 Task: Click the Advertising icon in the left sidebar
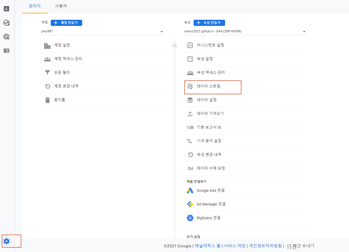pyautogui.click(x=6, y=37)
